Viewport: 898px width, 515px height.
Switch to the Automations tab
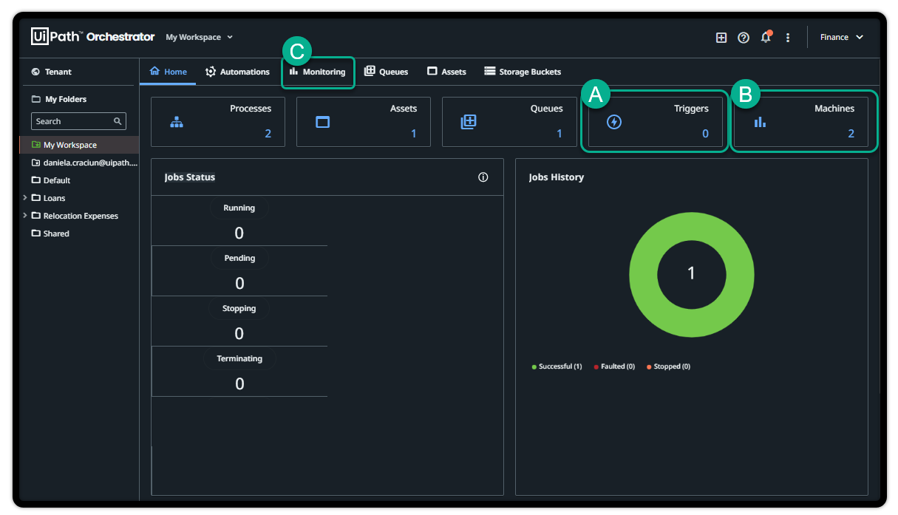[x=237, y=72]
